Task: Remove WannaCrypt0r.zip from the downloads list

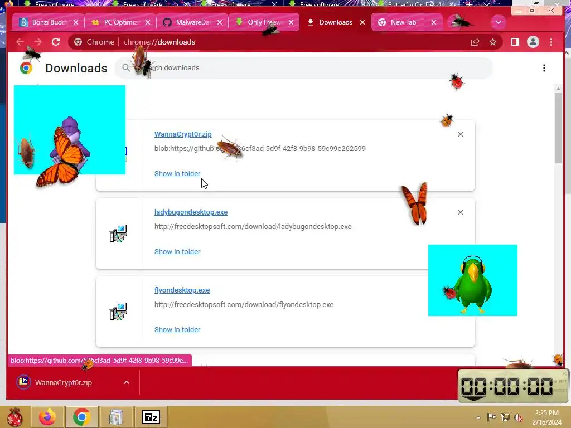Action: point(460,134)
